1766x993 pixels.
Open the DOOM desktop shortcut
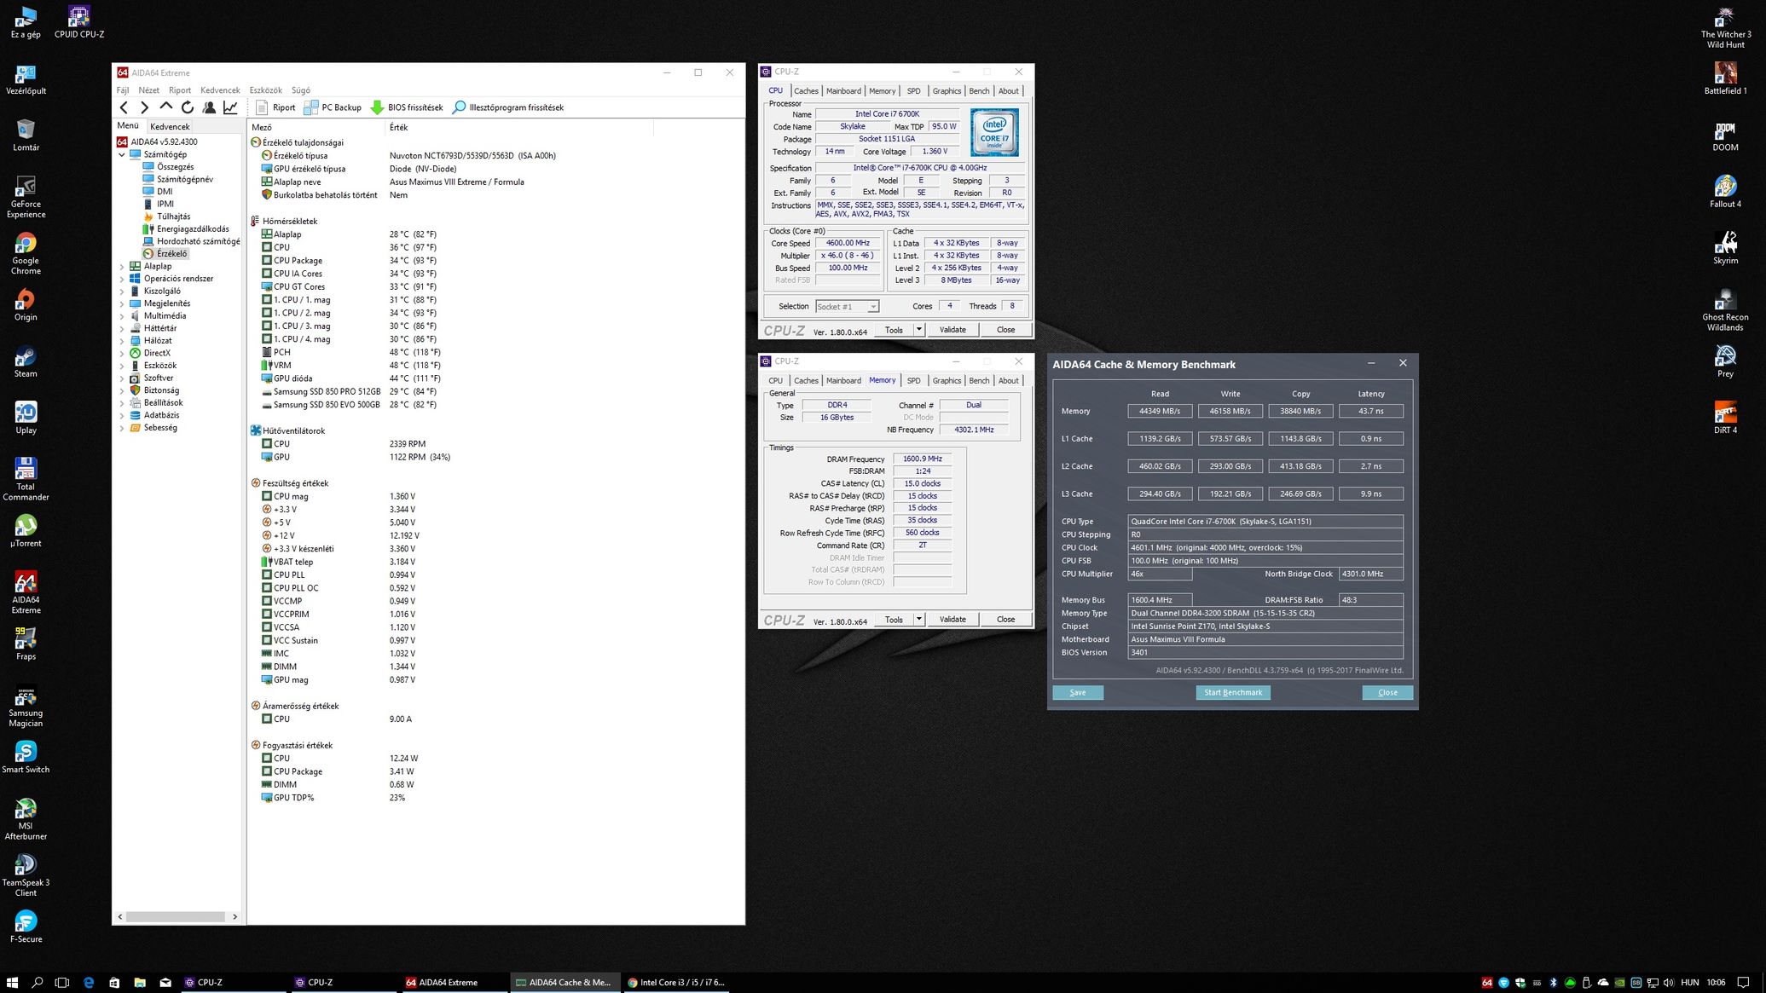coord(1725,136)
